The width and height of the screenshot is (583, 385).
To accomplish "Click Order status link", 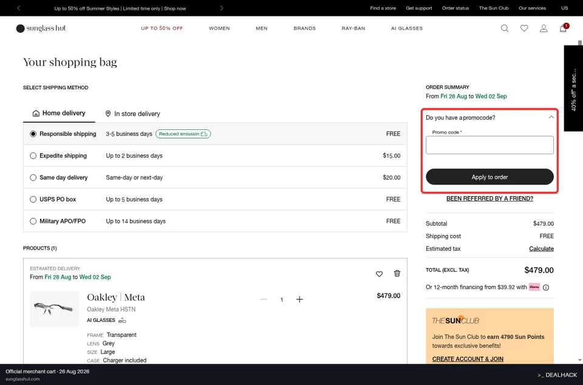I will pyautogui.click(x=455, y=8).
